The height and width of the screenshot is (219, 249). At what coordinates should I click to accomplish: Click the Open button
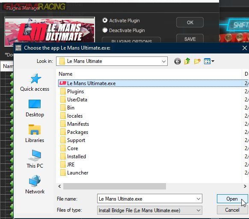(x=232, y=199)
